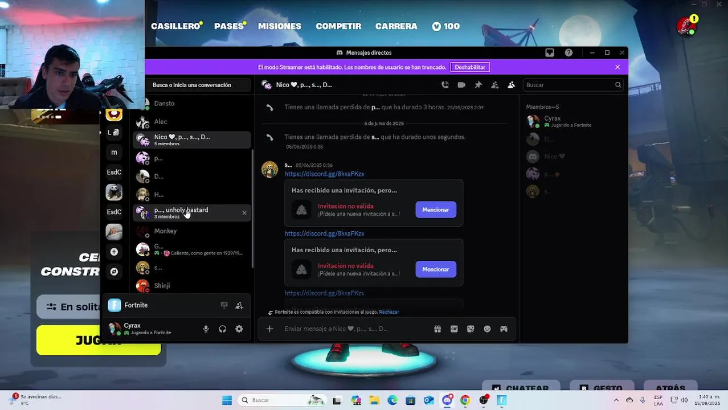Open the DM showing 'Caliente, como gente en 1939'
Screen dimensions: 728x410
(x=193, y=249)
